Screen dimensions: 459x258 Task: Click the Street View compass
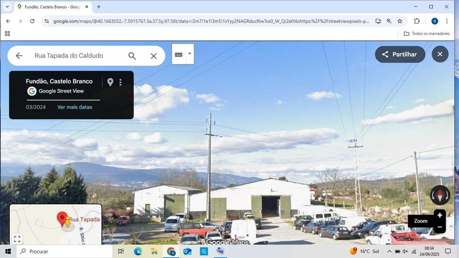click(440, 195)
